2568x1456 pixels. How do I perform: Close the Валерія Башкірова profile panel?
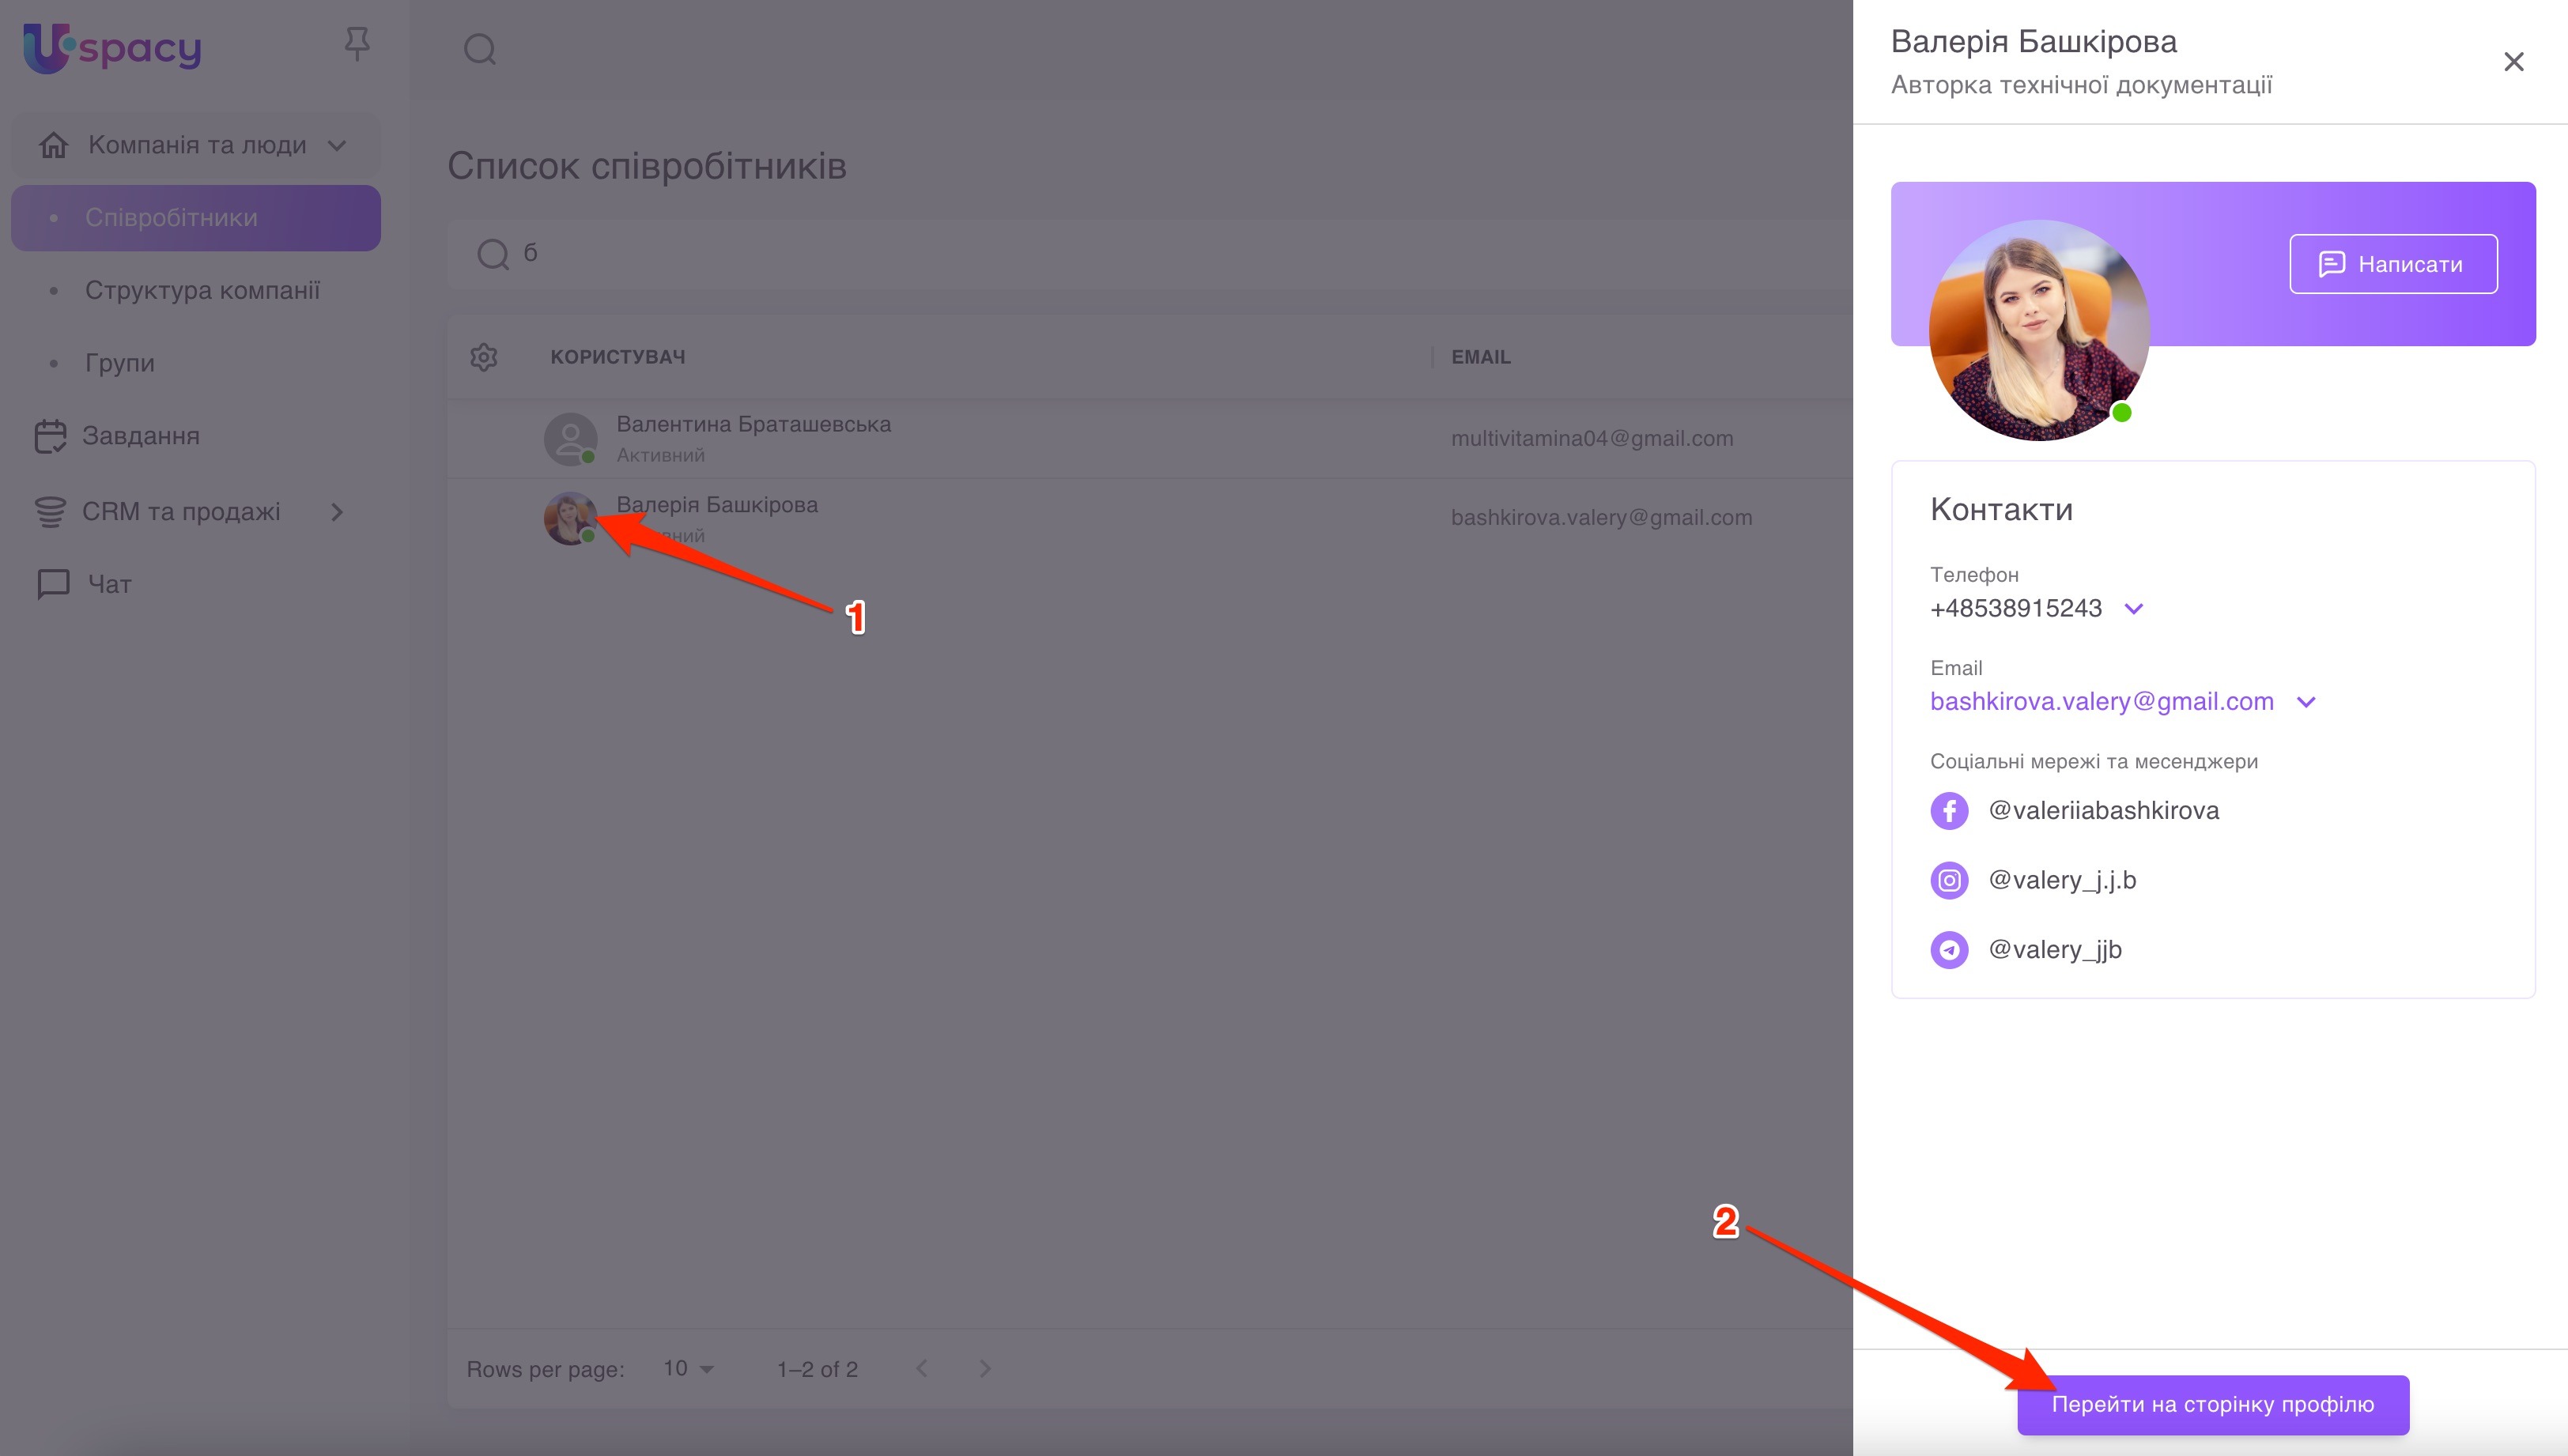[x=2513, y=62]
